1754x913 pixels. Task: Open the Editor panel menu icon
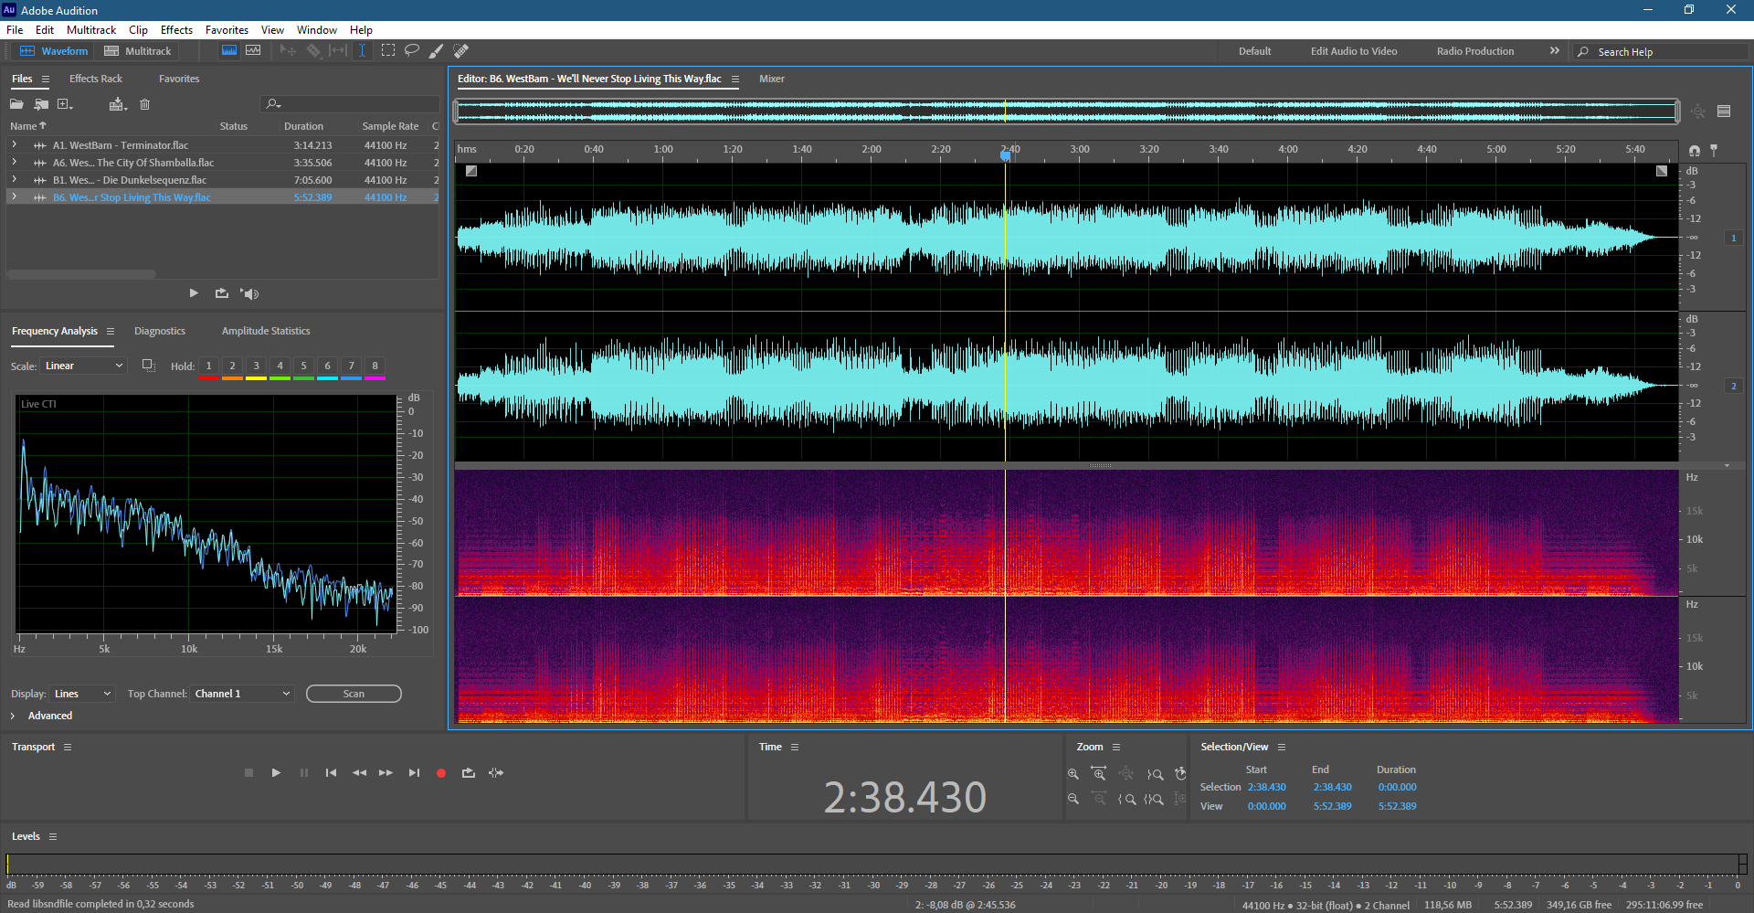(734, 80)
